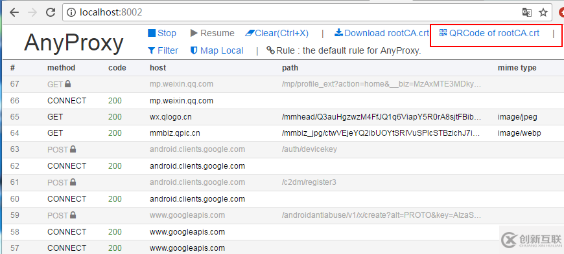Open the /mmhead/ path in row 65
Image resolution: width=564 pixels, height=254 pixels.
point(382,117)
